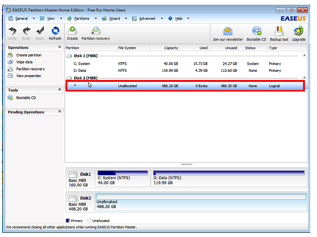
Task: Click the General menu icon
Action: pyautogui.click(x=11, y=18)
